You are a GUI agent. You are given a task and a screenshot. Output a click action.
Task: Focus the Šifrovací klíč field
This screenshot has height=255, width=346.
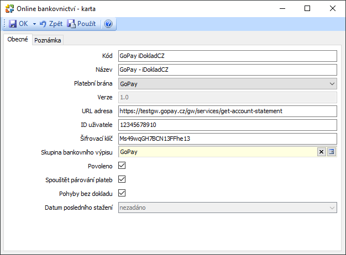[x=228, y=139]
